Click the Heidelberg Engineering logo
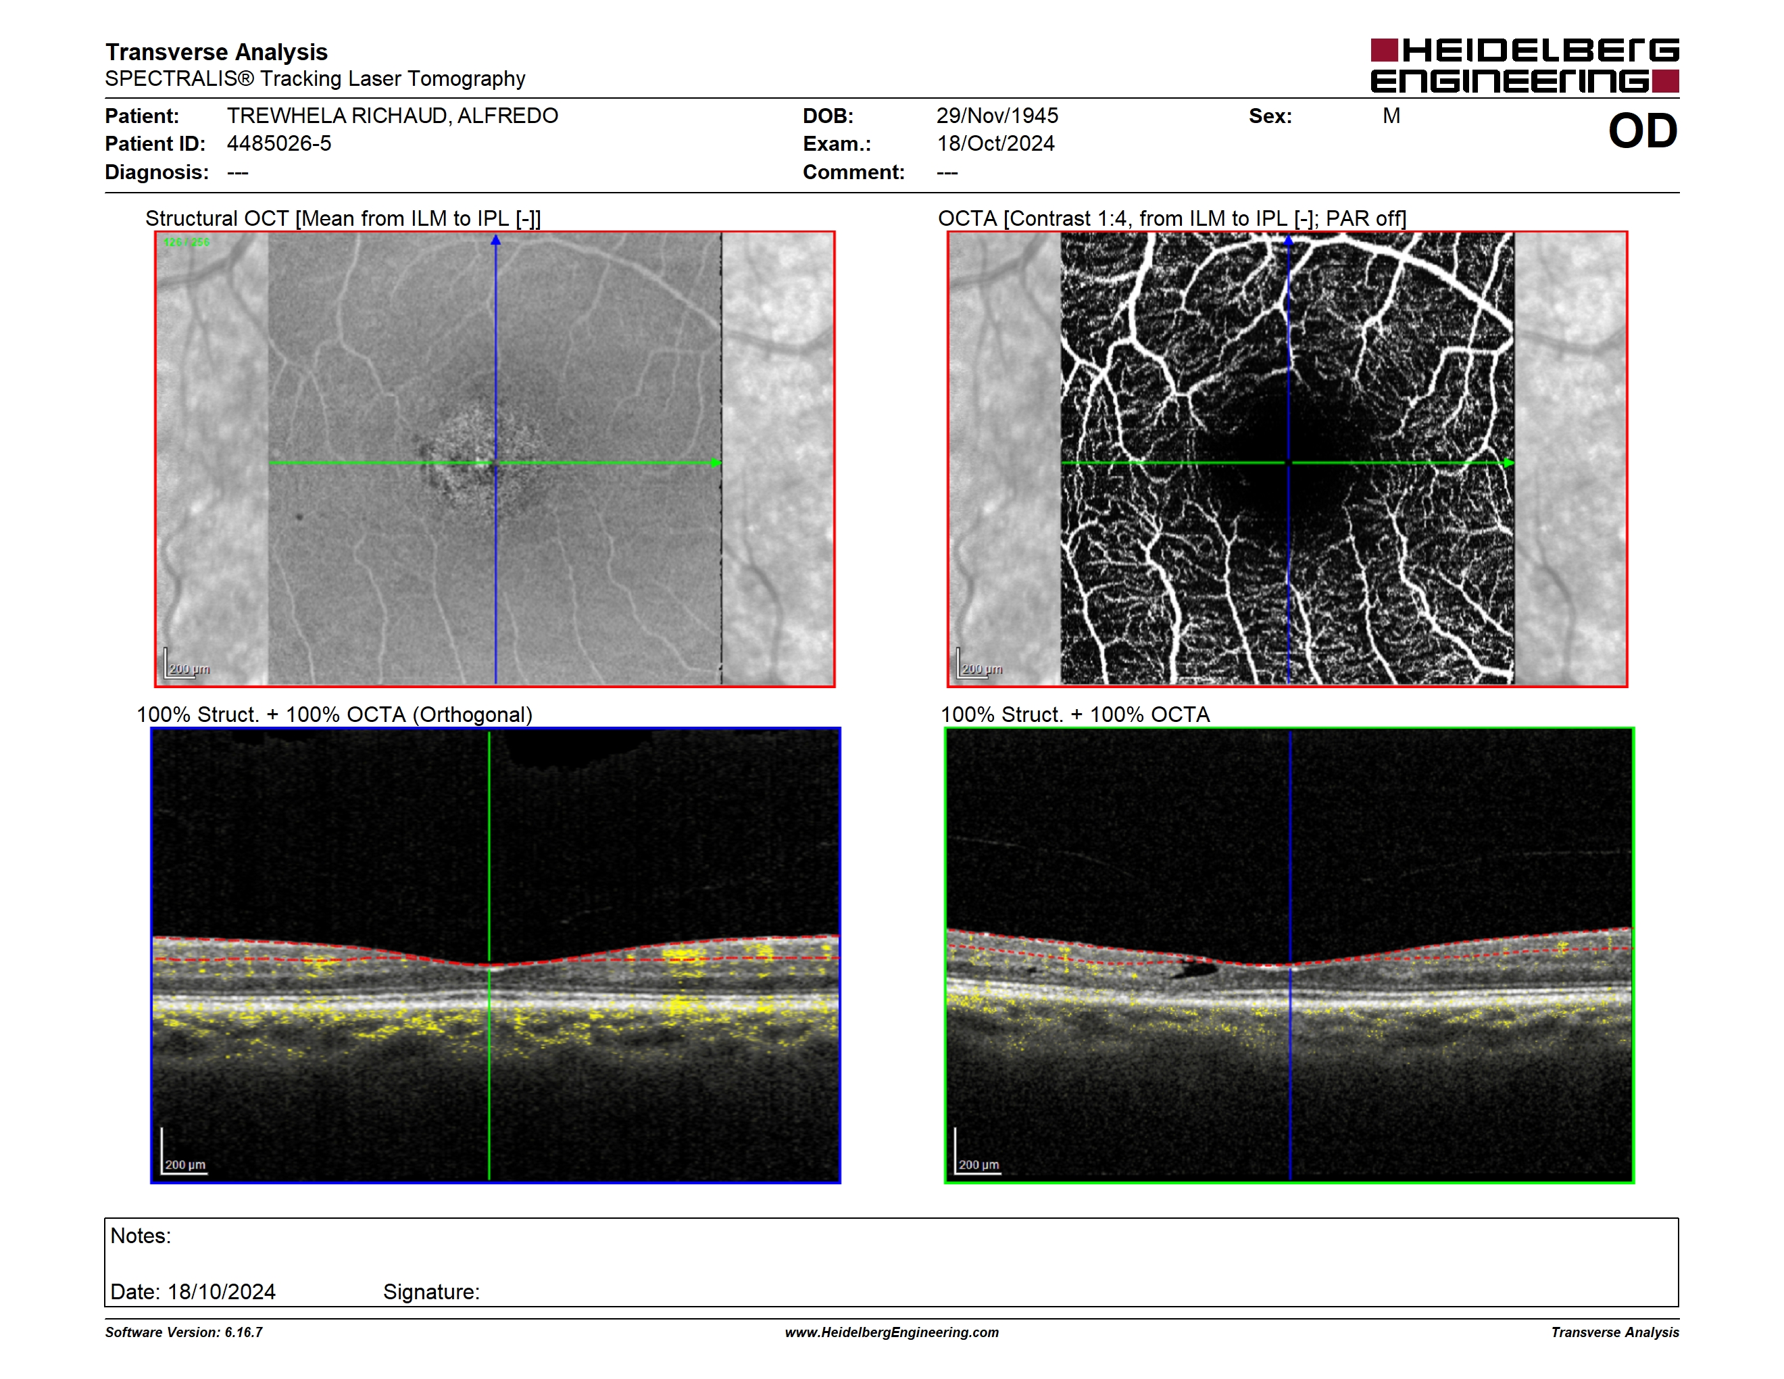The height and width of the screenshot is (1379, 1784). (x=1525, y=66)
